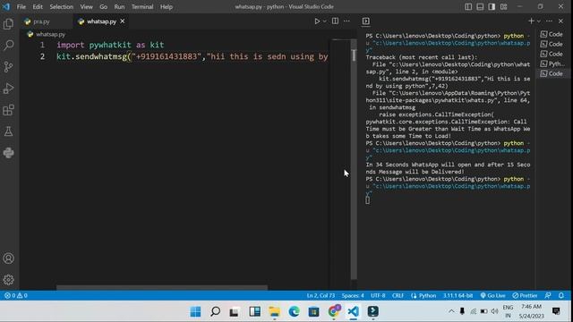The width and height of the screenshot is (573, 322).
Task: Open File Explorer from taskbar
Action: point(274,311)
